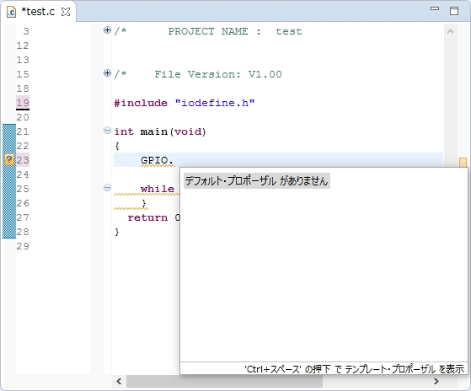Expand the folded File Version comment block
471x391 pixels.
click(x=107, y=73)
